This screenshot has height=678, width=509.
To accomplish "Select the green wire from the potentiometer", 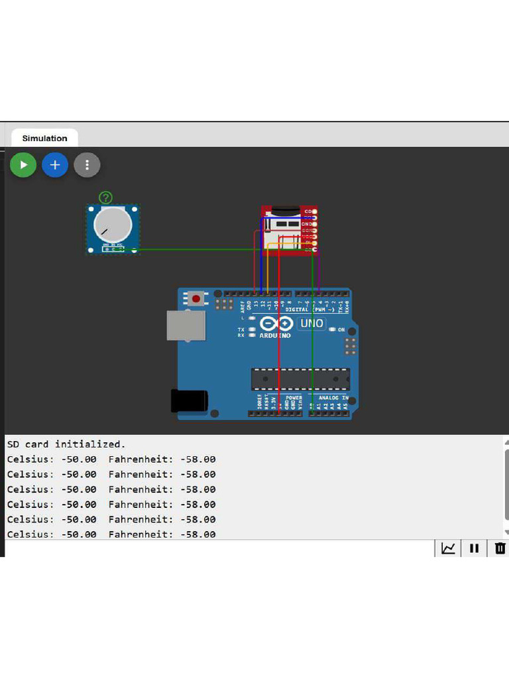I will click(199, 250).
